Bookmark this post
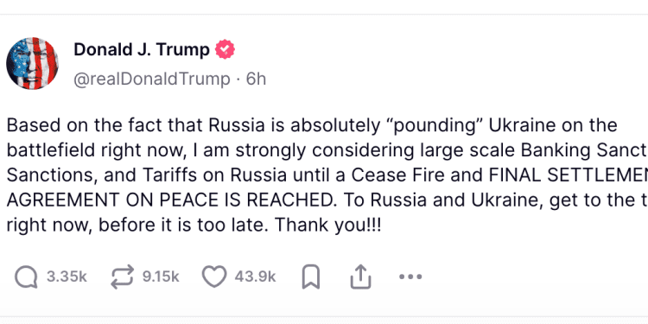The height and width of the screenshot is (324, 648). pos(311,276)
